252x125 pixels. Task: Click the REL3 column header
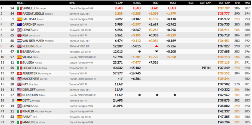pyautogui.click(x=190, y=3)
